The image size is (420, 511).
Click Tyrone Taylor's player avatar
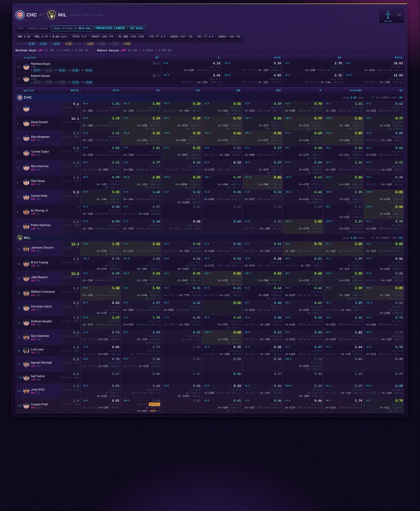tap(26, 152)
